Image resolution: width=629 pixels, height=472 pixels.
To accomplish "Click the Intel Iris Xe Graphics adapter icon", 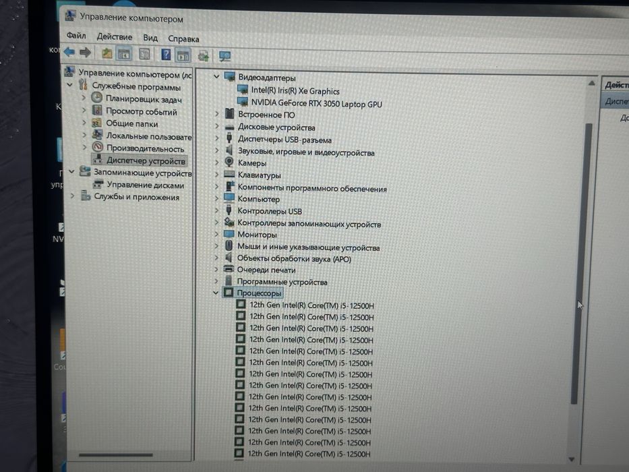I will [243, 90].
